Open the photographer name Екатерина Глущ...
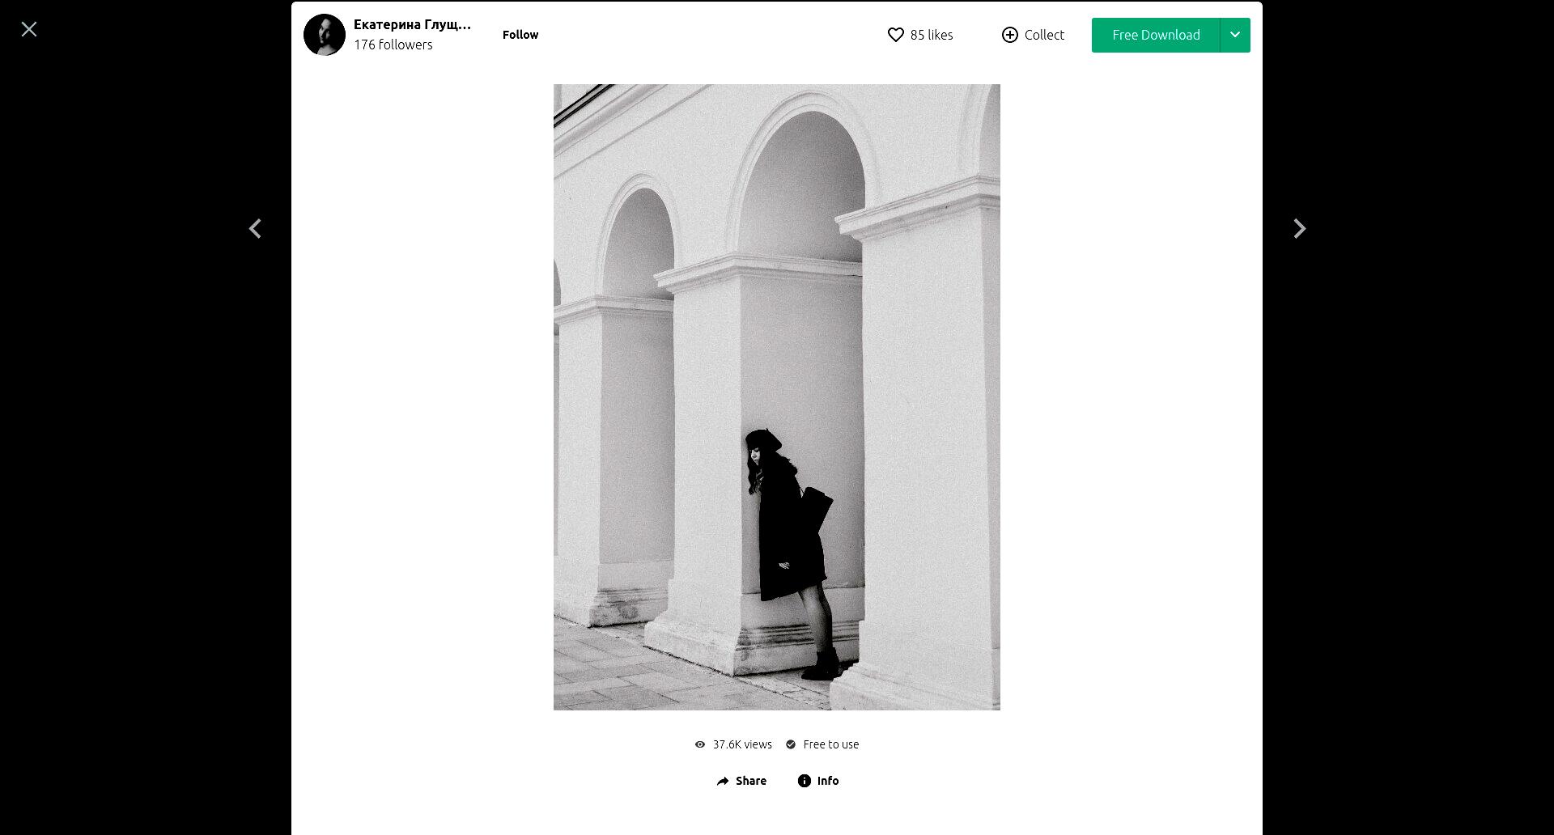Viewport: 1554px width, 835px height. coord(412,24)
